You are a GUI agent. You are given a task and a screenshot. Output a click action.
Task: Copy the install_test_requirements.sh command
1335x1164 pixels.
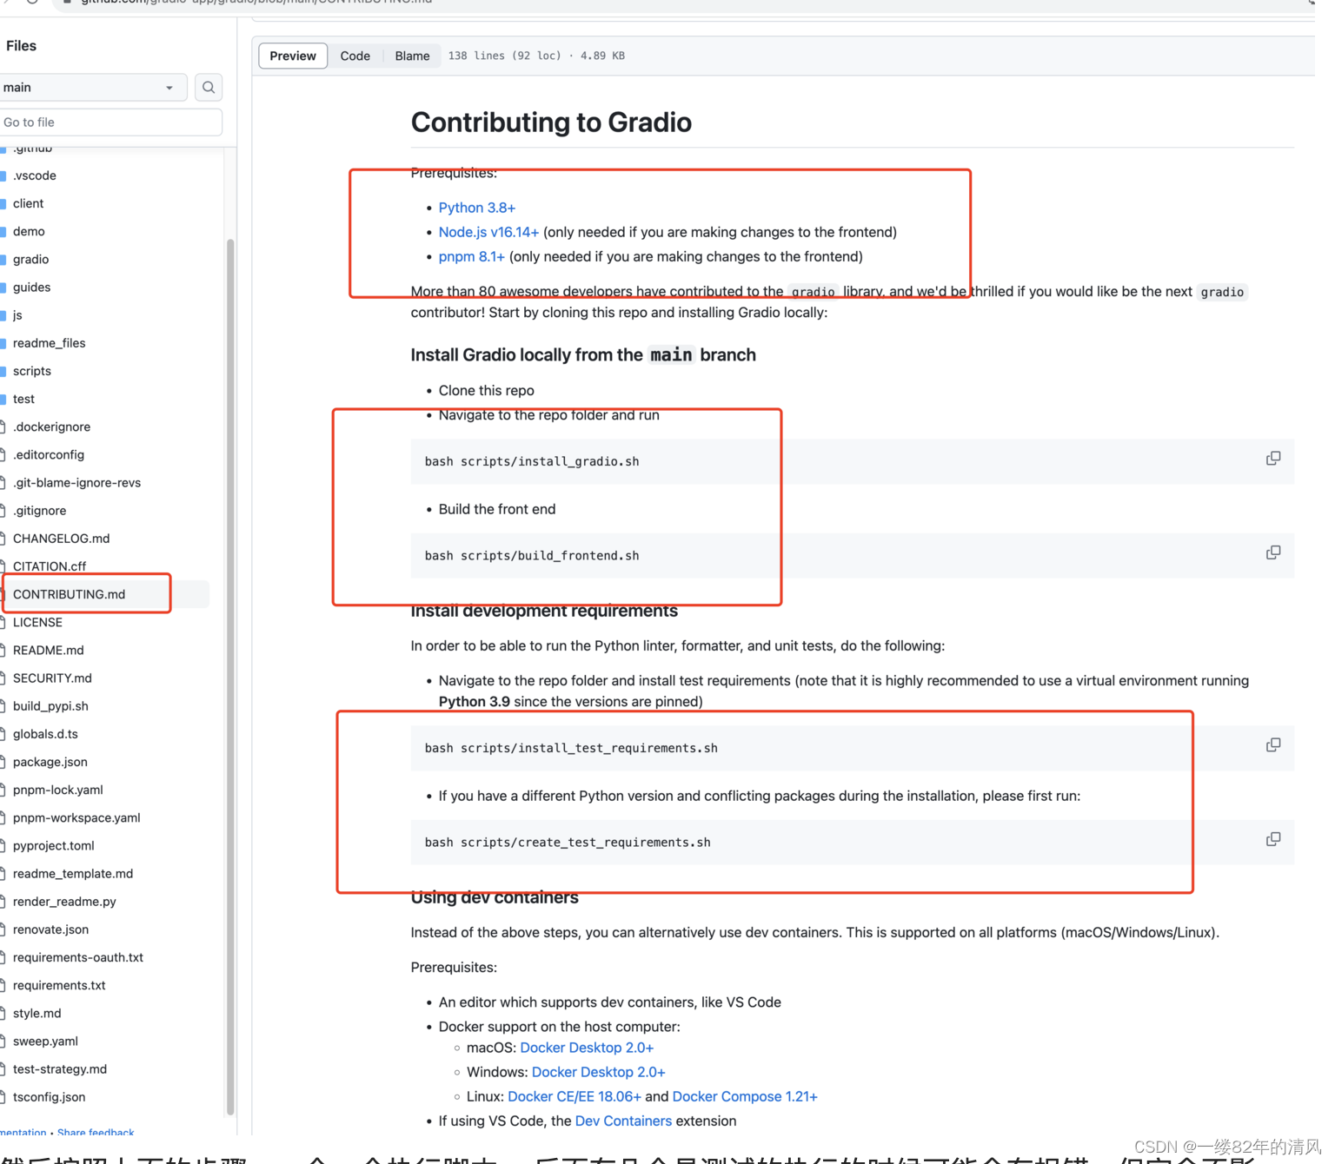(1273, 745)
